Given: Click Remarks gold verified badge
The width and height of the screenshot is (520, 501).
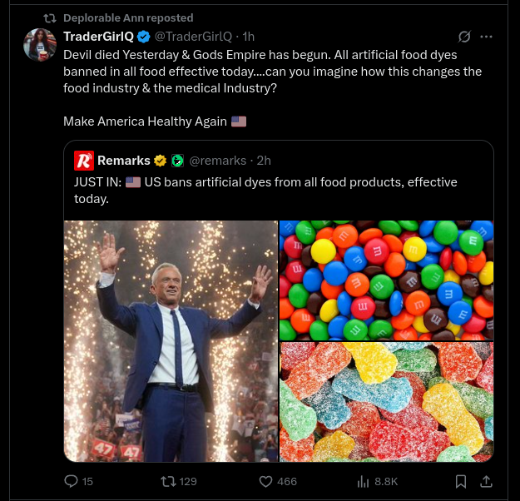Looking at the screenshot, I should pos(161,161).
